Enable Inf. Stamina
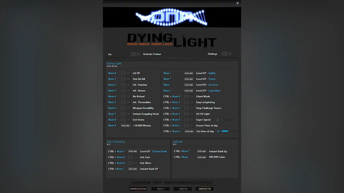Image resolution: width=344 pixels, height=193 pixels. coord(125,85)
